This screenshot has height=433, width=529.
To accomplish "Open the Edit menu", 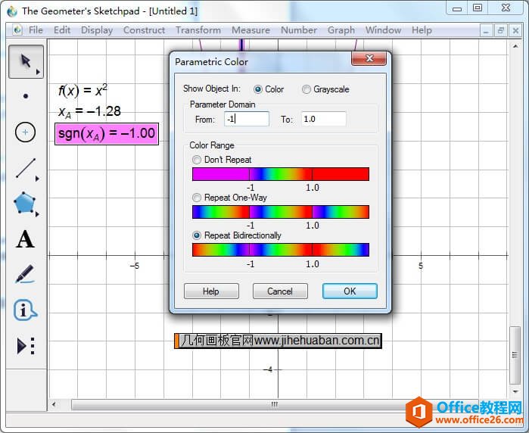I will 62,30.
